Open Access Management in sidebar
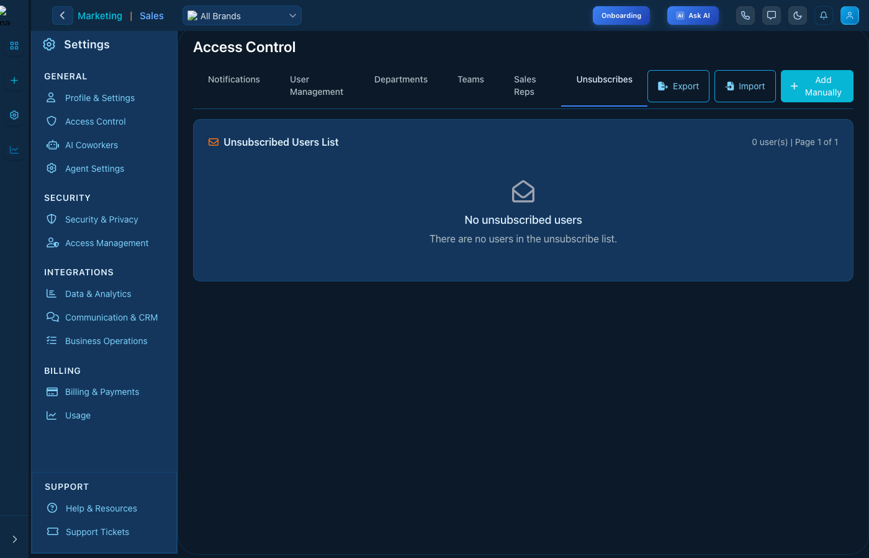The image size is (869, 558). pos(107,243)
